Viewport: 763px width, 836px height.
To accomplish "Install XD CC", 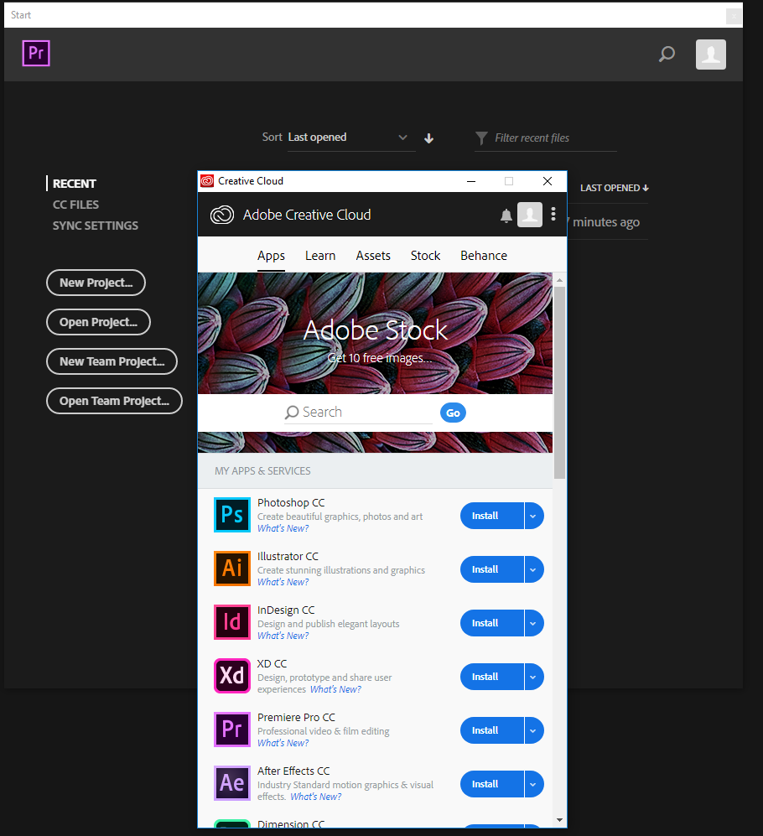I will pos(491,678).
